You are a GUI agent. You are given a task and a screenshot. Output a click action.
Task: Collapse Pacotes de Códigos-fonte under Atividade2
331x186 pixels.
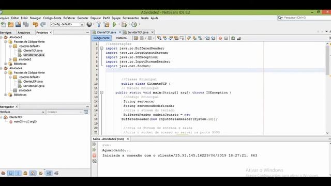[6, 42]
